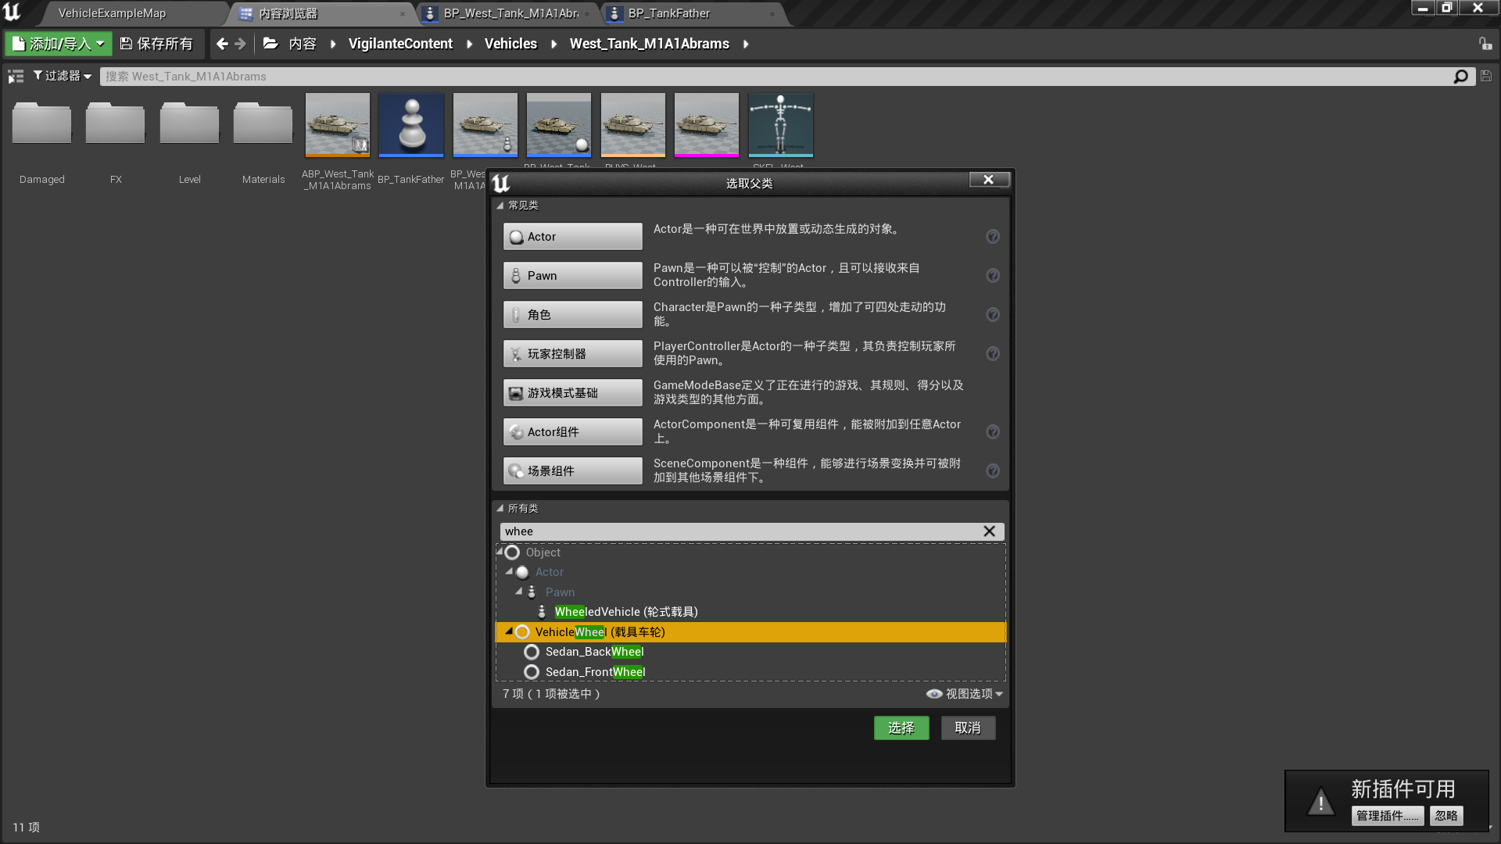Click the help icon beside Actor description
The height and width of the screenshot is (844, 1501).
(x=993, y=237)
